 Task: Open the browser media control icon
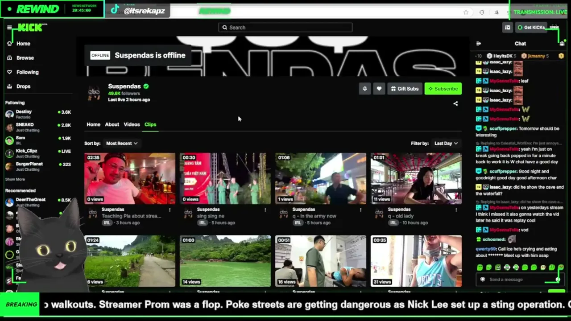point(497,12)
